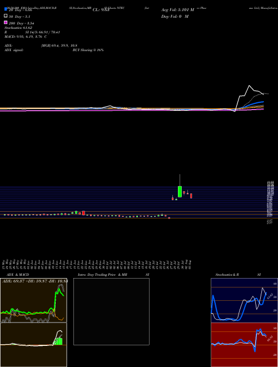Click the 'BUY Slowing @ 16%' signal text

[88, 50]
